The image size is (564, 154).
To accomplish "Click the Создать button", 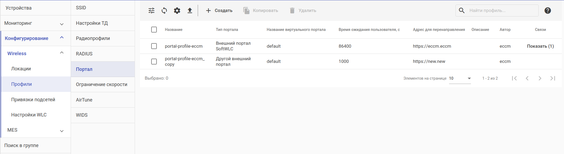I will point(219,11).
